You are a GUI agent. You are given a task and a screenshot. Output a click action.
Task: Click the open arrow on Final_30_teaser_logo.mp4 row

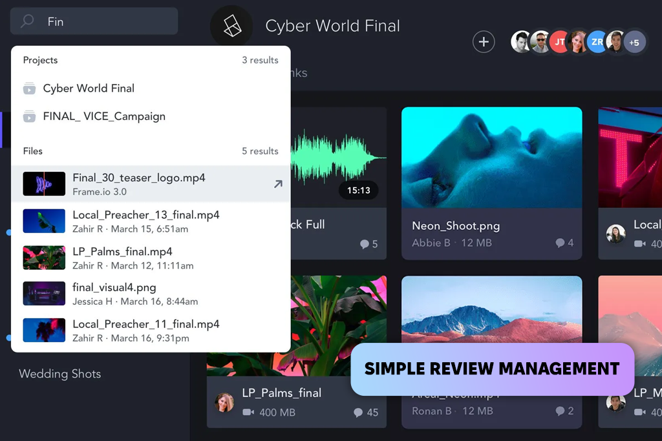(x=278, y=184)
